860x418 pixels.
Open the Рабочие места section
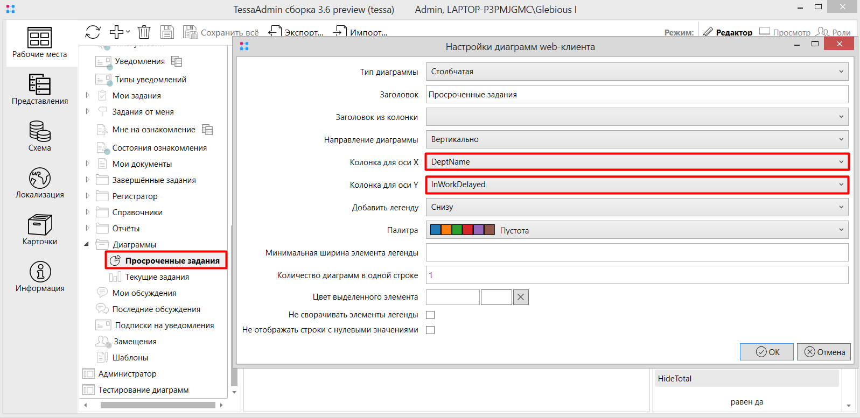[x=39, y=43]
